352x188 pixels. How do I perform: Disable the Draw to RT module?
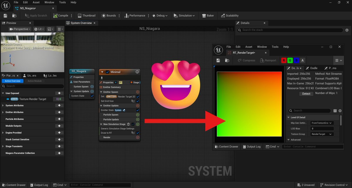pyautogui.click(x=137, y=133)
